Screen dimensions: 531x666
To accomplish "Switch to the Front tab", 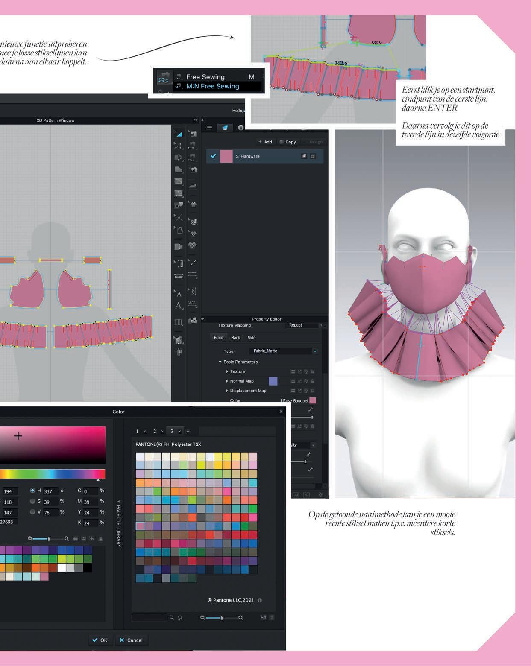I will [x=219, y=338].
